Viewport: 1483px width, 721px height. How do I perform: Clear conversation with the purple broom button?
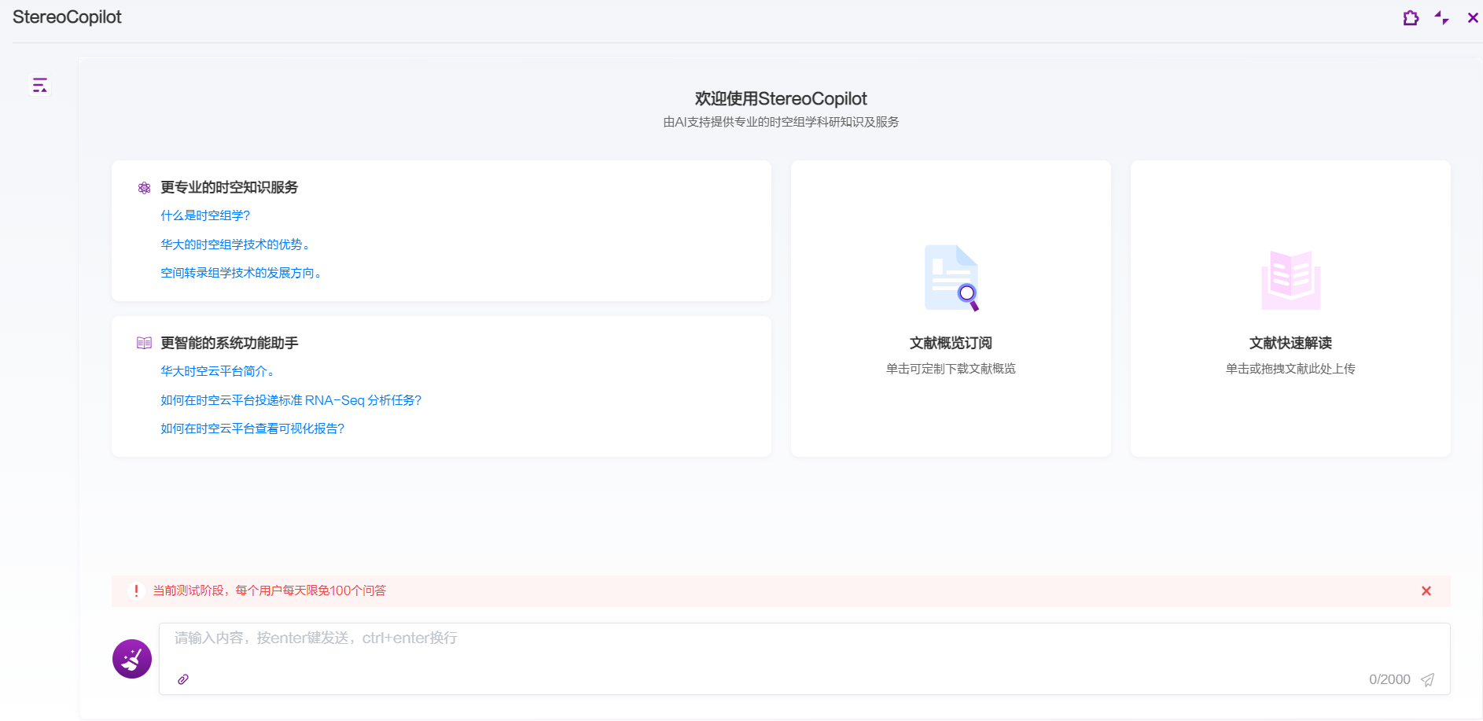pos(132,659)
